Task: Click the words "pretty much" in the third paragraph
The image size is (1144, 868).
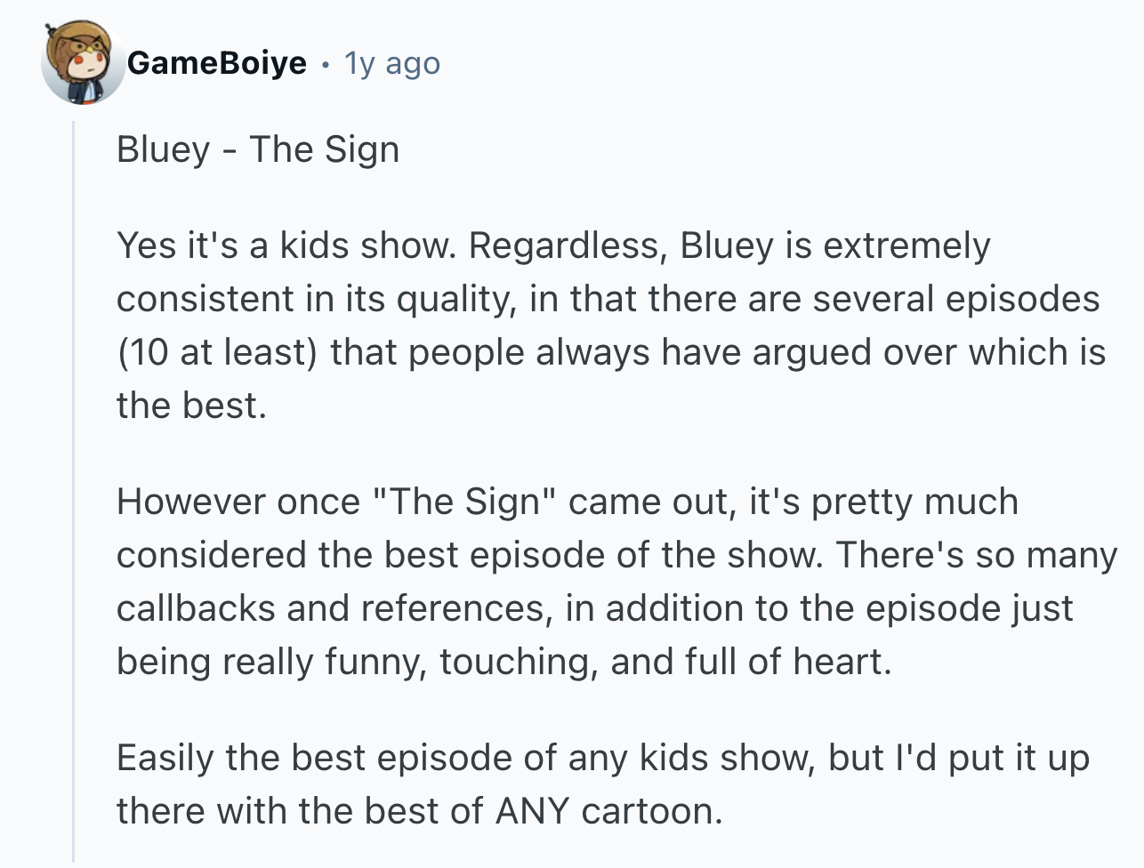Action: click(x=914, y=502)
